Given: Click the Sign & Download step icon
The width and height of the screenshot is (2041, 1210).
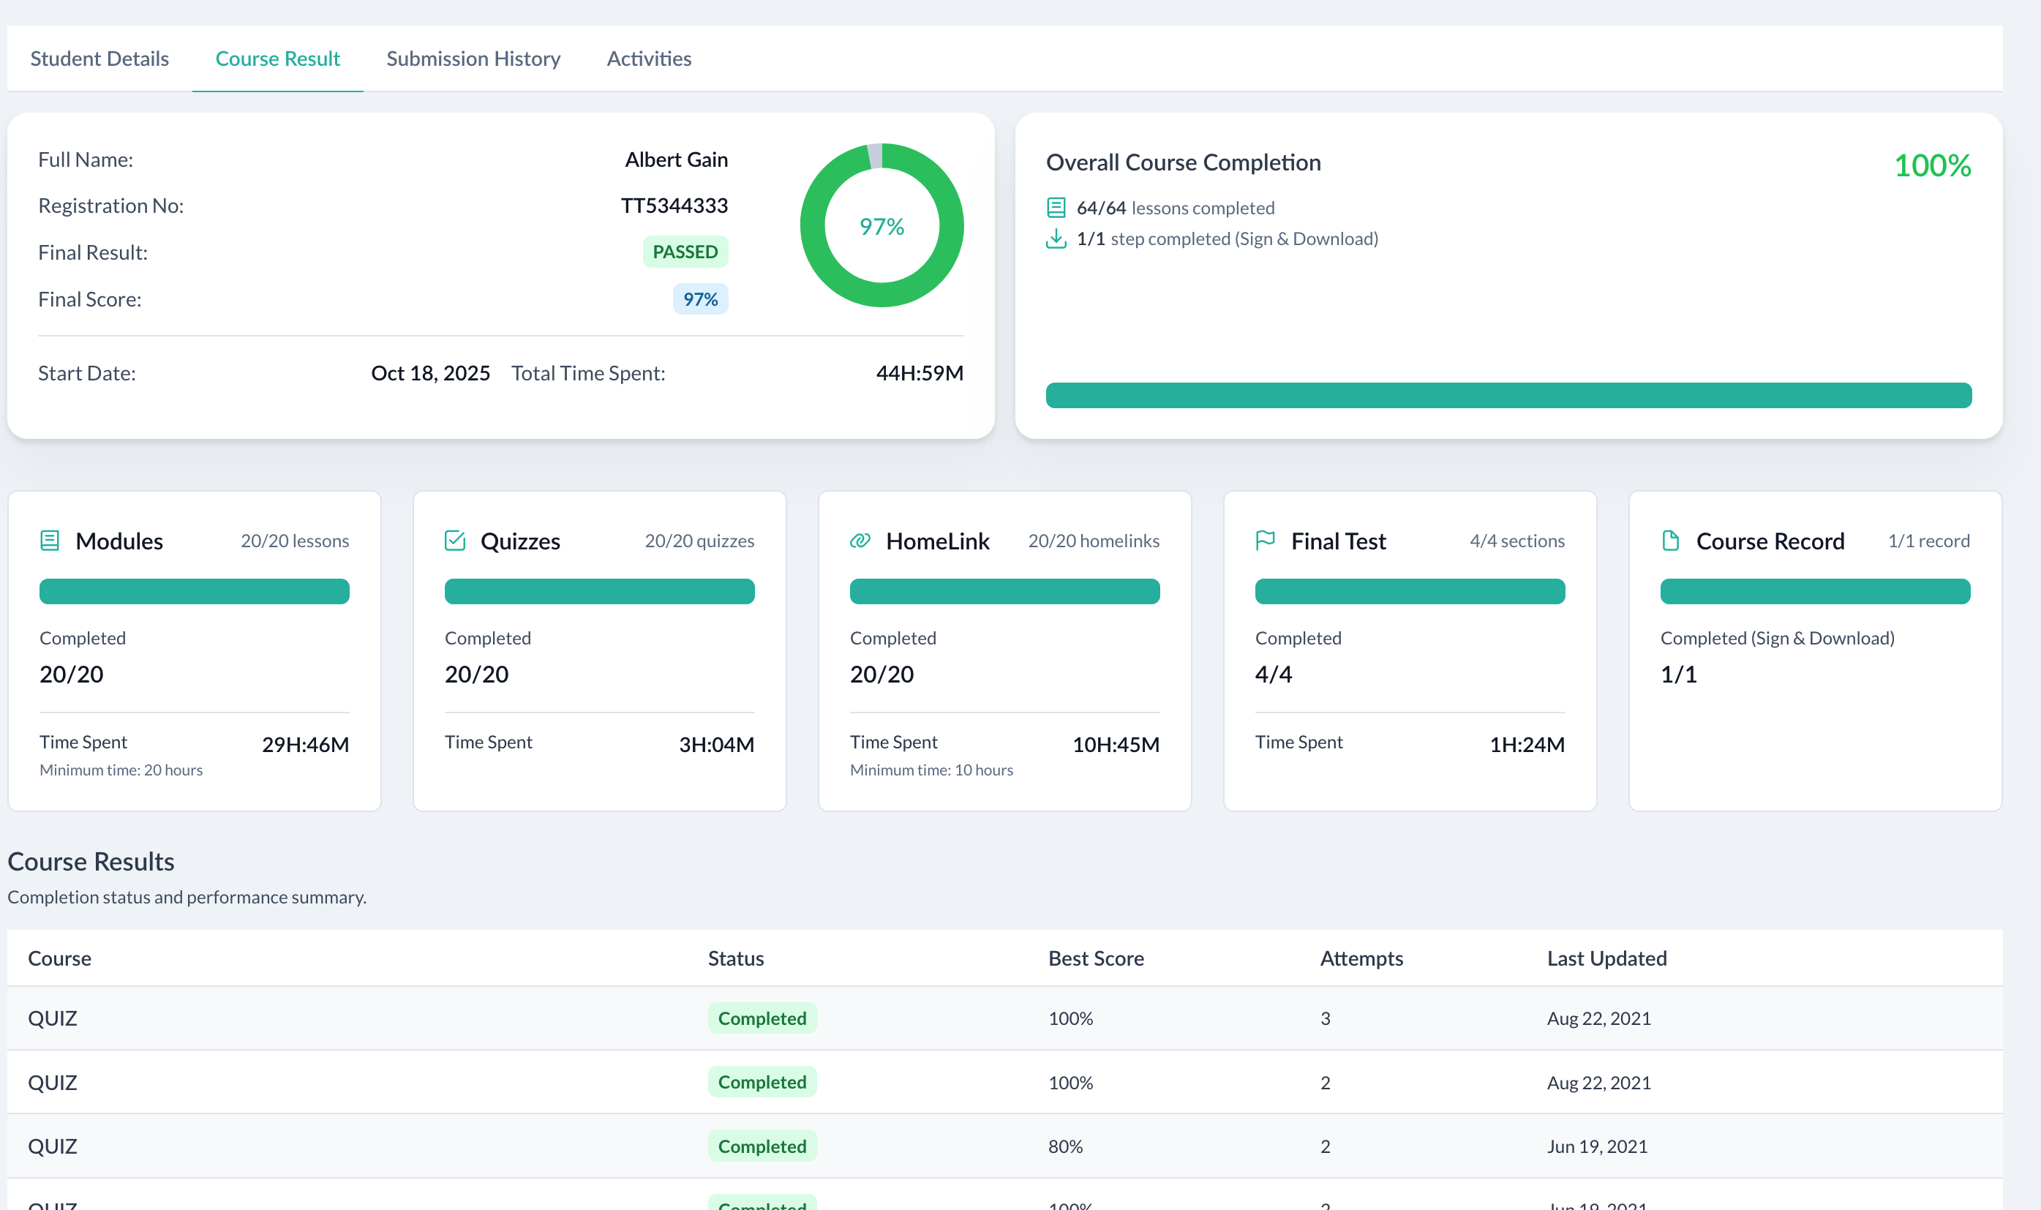Looking at the screenshot, I should [x=1056, y=239].
